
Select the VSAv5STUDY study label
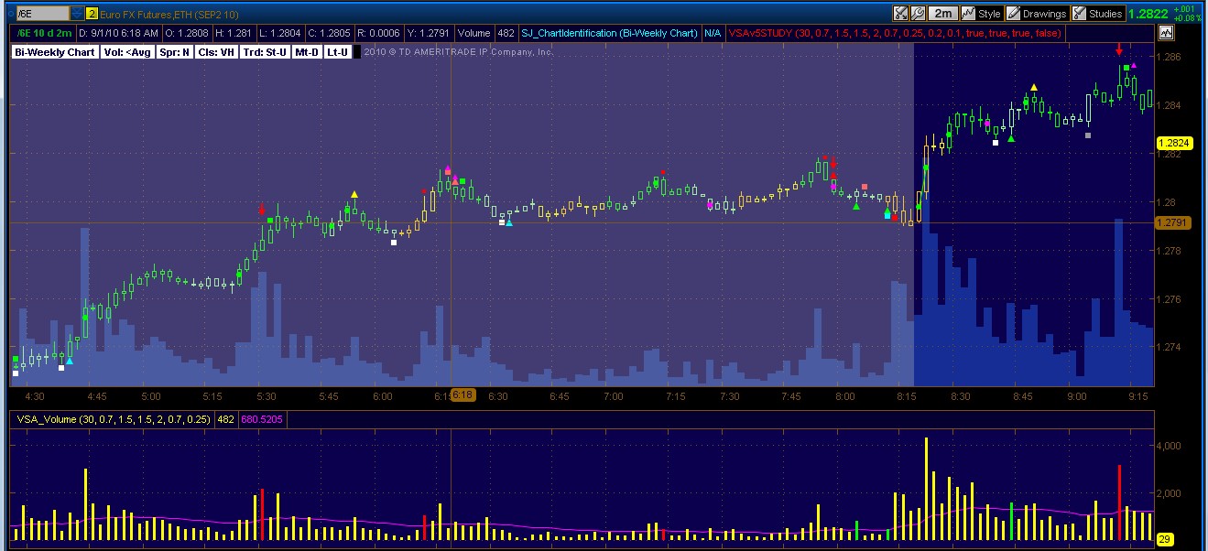[895, 33]
